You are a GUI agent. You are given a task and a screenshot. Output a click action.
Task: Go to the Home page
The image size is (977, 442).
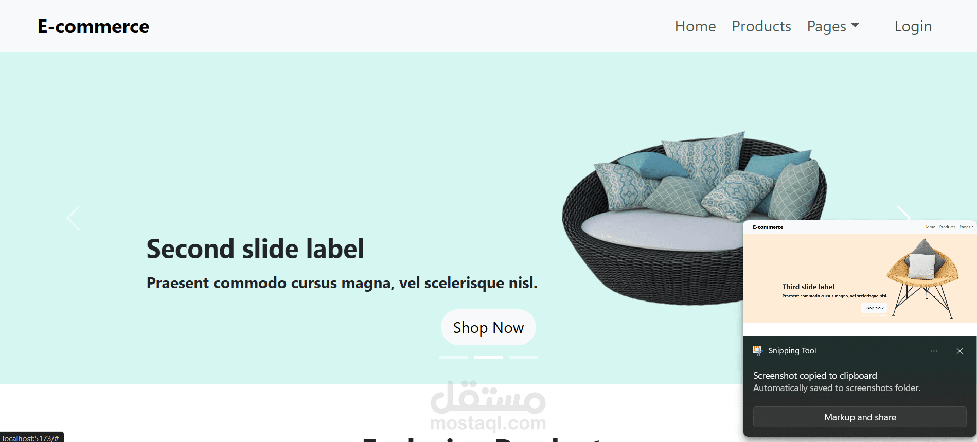pyautogui.click(x=695, y=26)
